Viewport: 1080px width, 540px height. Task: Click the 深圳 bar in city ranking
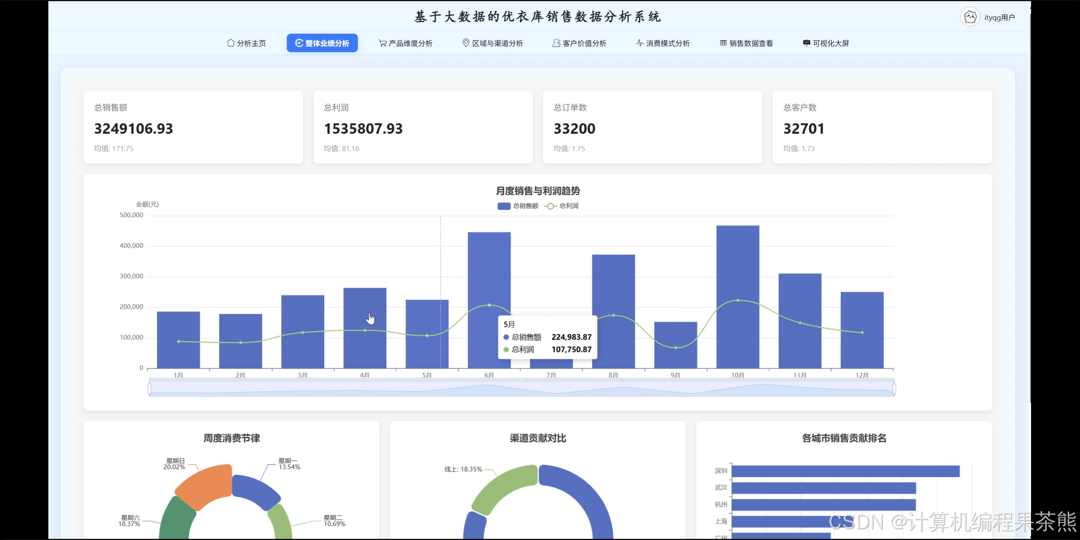[x=845, y=471]
